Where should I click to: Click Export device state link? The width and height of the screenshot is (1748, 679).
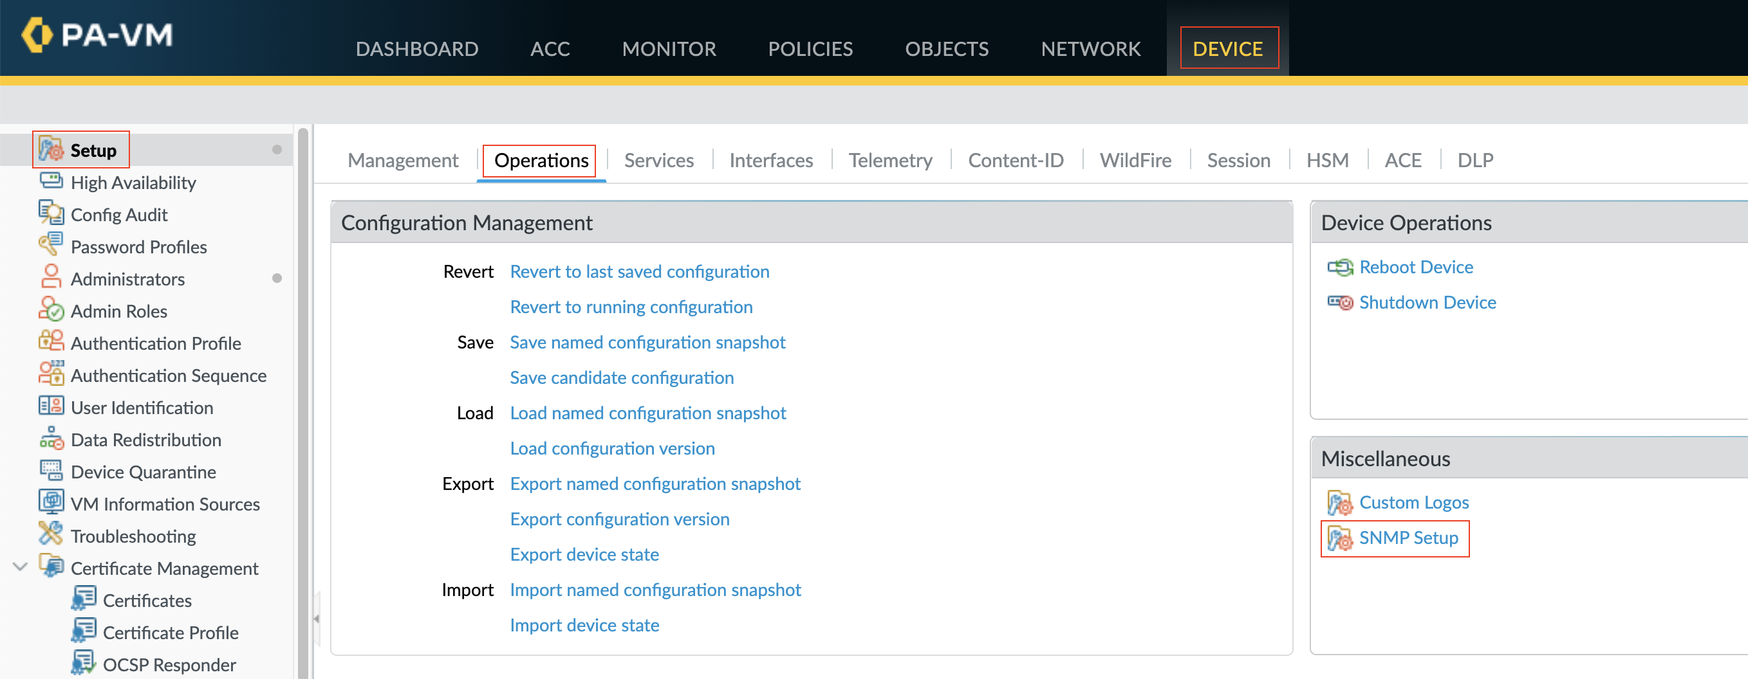click(x=584, y=554)
